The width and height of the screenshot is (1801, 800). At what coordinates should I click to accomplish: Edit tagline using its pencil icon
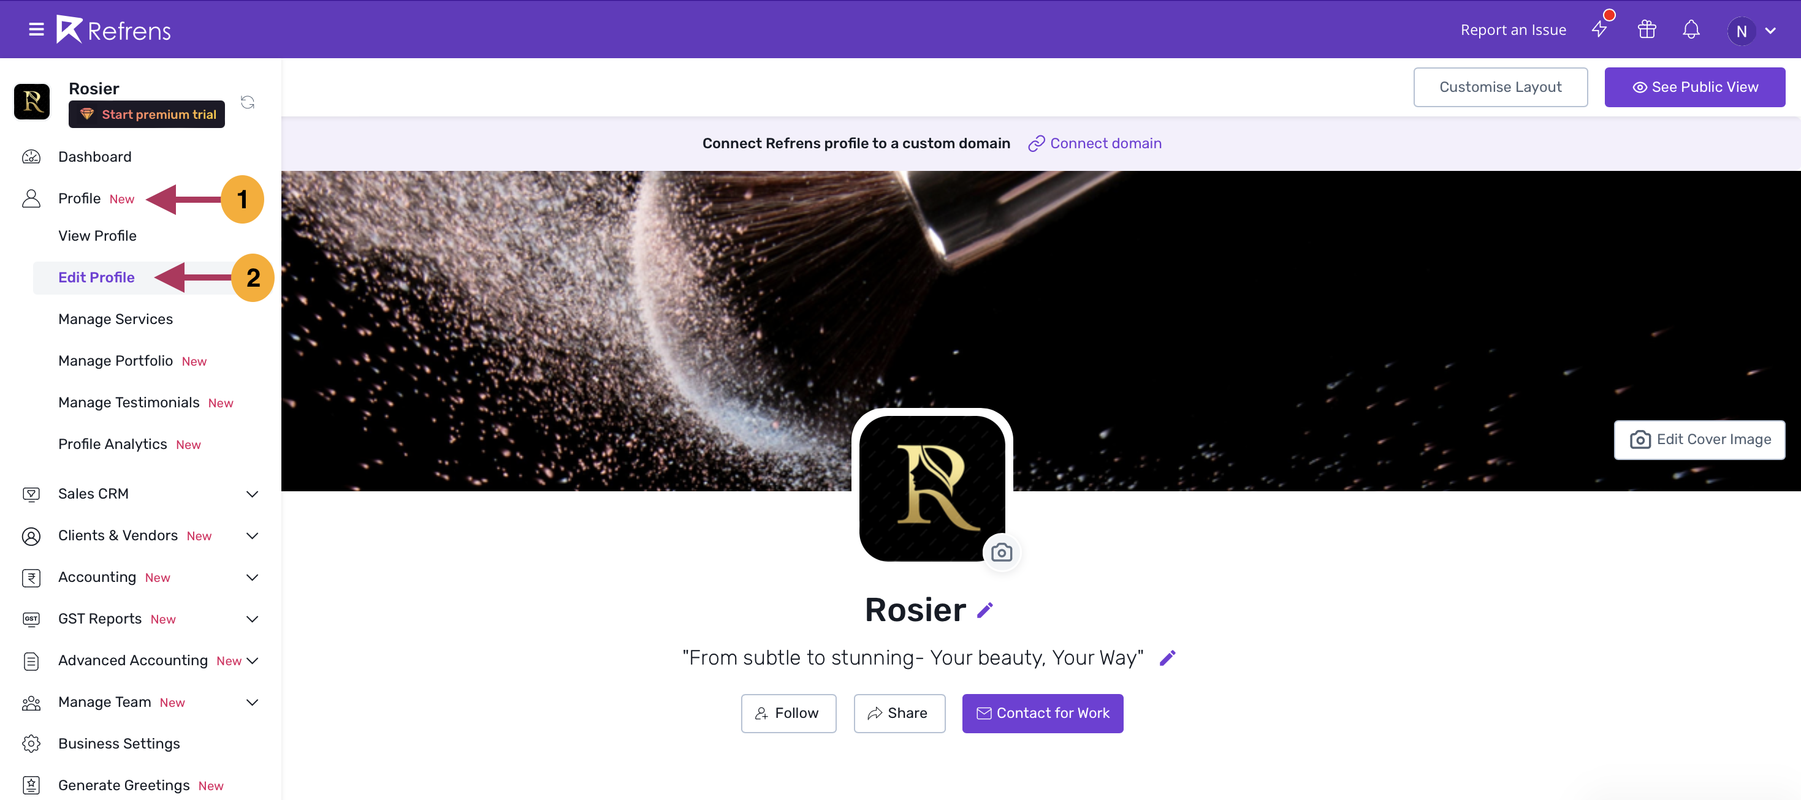pyautogui.click(x=1167, y=658)
